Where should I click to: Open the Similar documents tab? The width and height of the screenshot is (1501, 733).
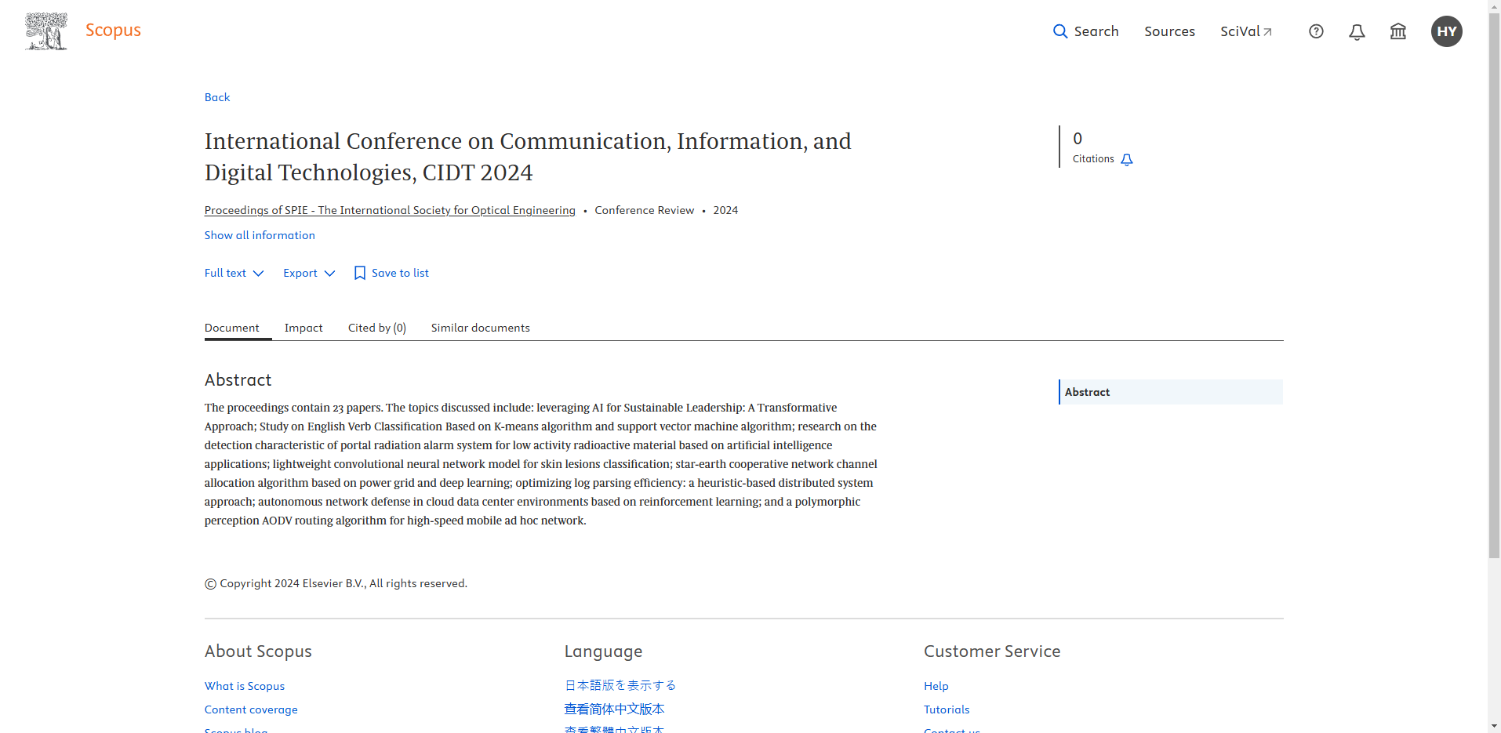[480, 328]
